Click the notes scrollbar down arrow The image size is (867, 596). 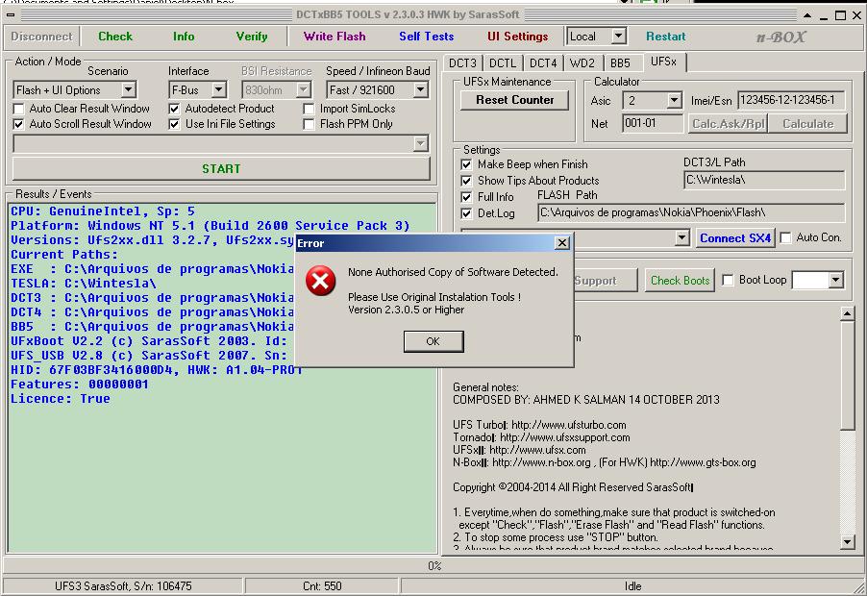click(x=847, y=541)
